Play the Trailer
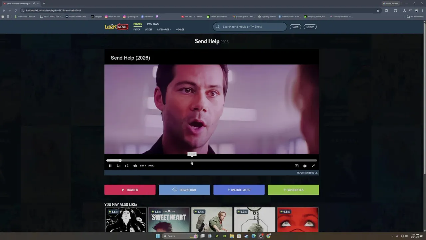The width and height of the screenshot is (426, 240). point(130,190)
